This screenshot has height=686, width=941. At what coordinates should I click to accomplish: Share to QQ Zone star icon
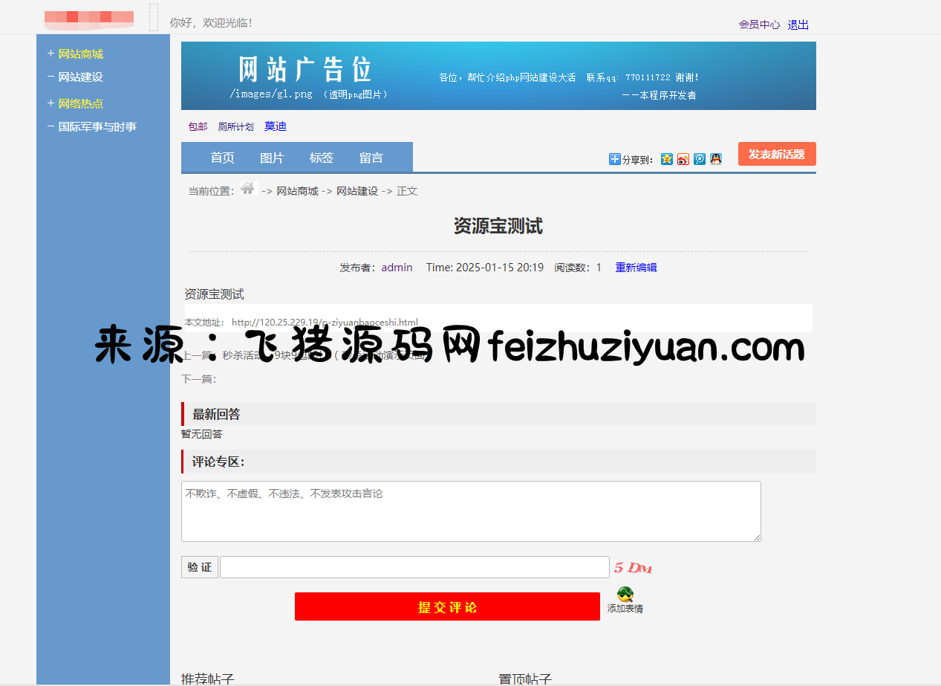click(667, 159)
